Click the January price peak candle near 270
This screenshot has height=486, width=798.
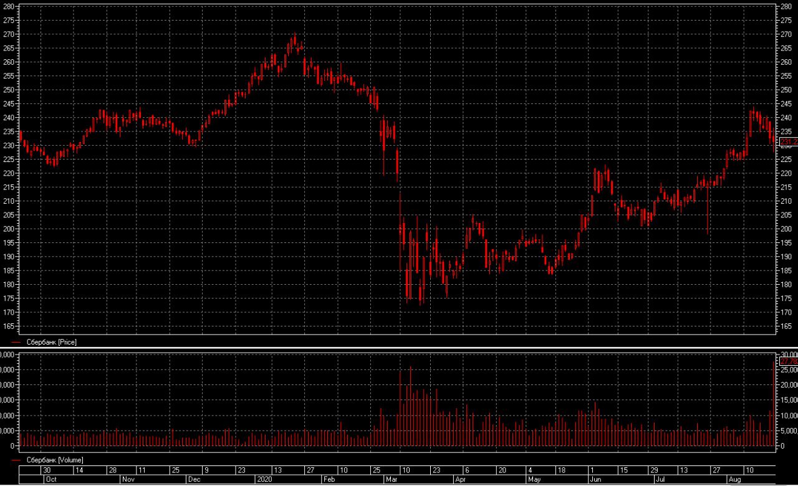click(294, 42)
